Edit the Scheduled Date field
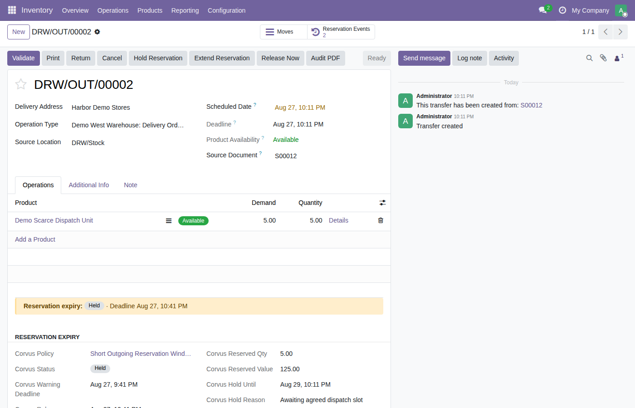 point(327,107)
